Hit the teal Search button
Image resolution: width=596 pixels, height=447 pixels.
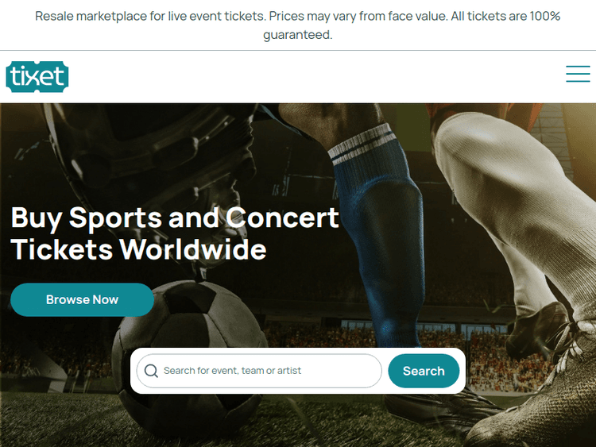424,371
